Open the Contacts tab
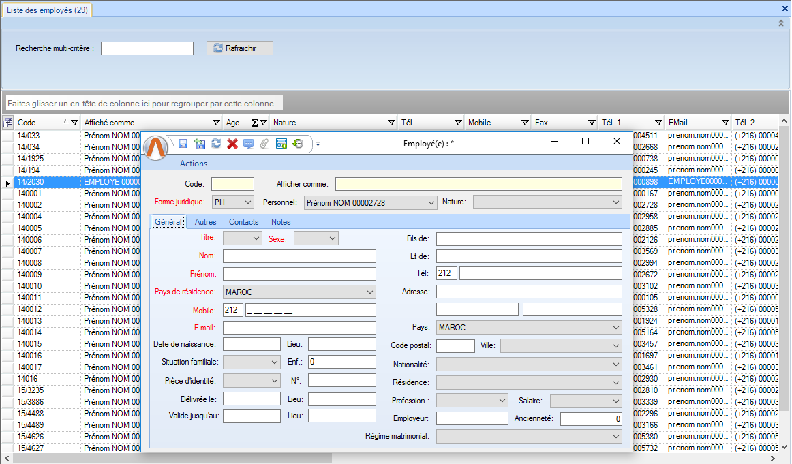This screenshot has width=792, height=464. (243, 222)
